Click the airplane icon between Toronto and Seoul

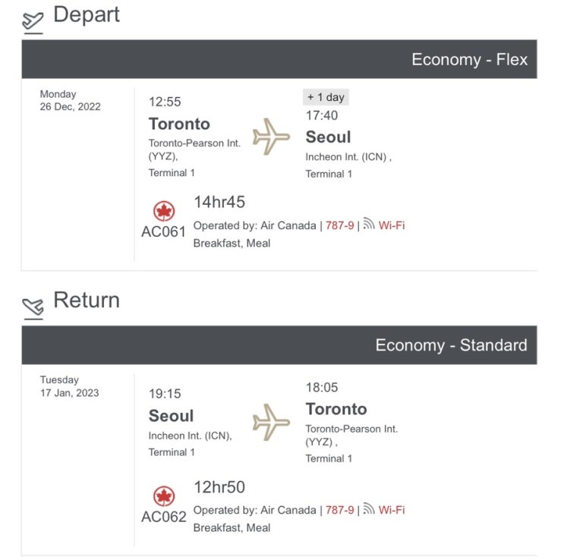point(271,137)
